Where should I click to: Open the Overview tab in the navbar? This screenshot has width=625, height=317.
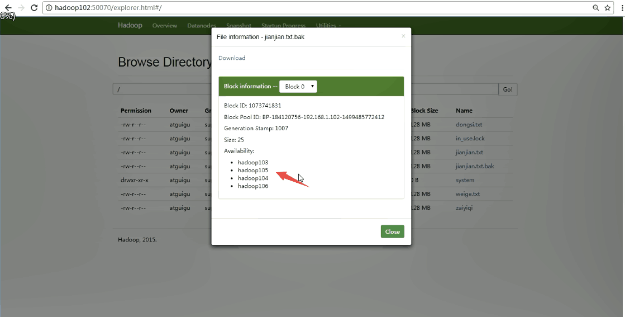tap(165, 26)
